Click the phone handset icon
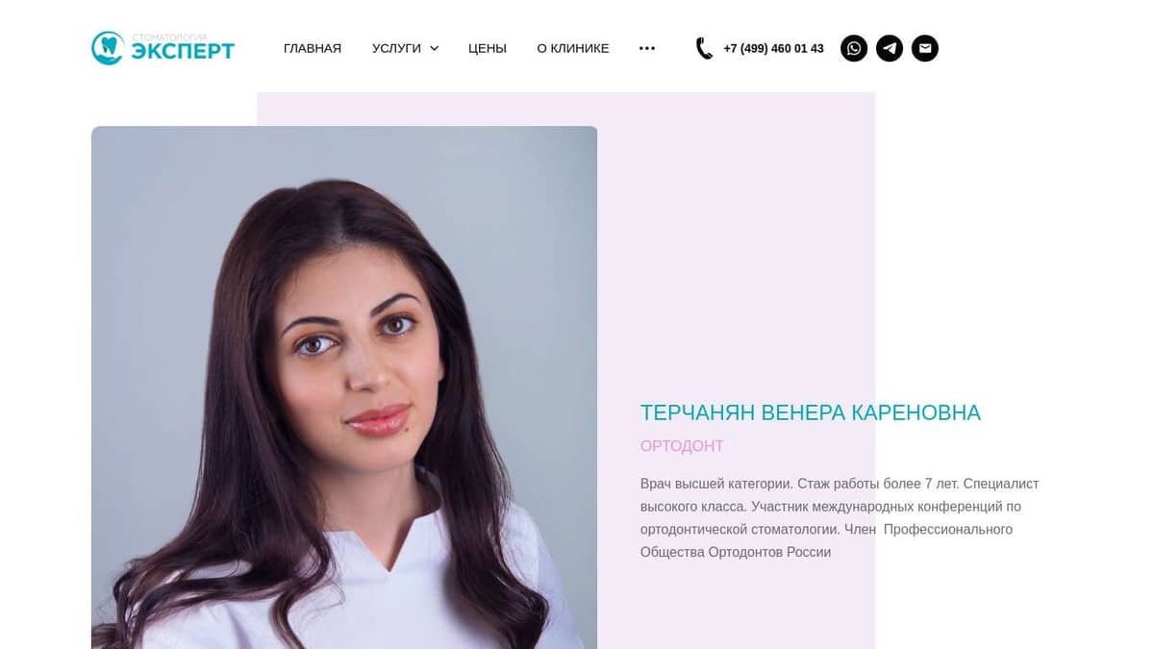This screenshot has height=649, width=1154. pyautogui.click(x=704, y=48)
